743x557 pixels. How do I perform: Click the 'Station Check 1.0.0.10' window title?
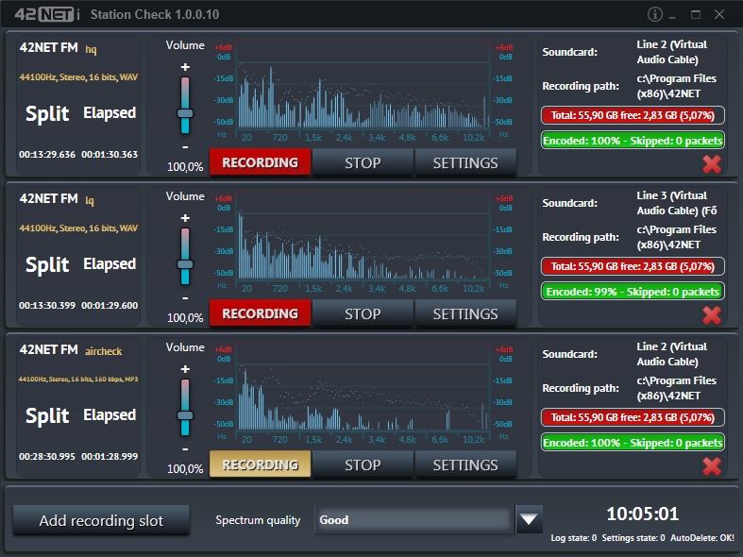tap(155, 15)
